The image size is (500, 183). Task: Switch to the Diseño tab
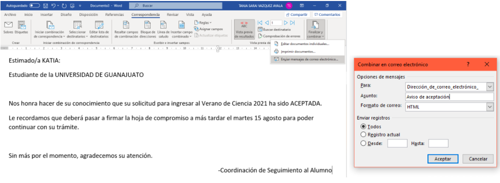tap(66, 14)
